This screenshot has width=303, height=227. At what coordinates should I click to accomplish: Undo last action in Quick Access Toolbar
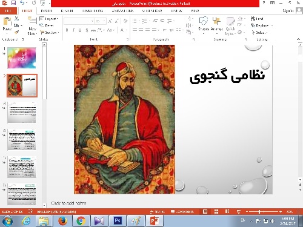[22, 3]
